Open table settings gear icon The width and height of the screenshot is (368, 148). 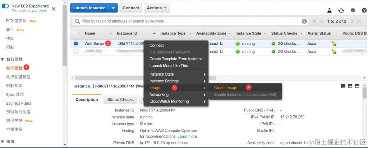[353, 10]
